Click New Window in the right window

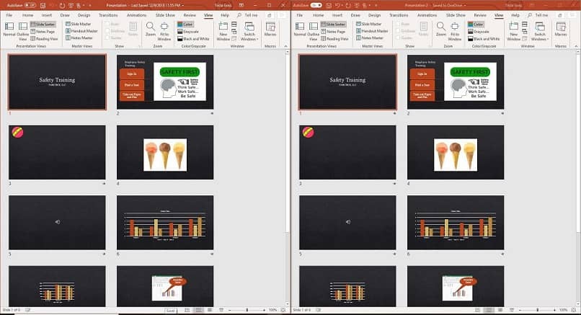coord(513,31)
